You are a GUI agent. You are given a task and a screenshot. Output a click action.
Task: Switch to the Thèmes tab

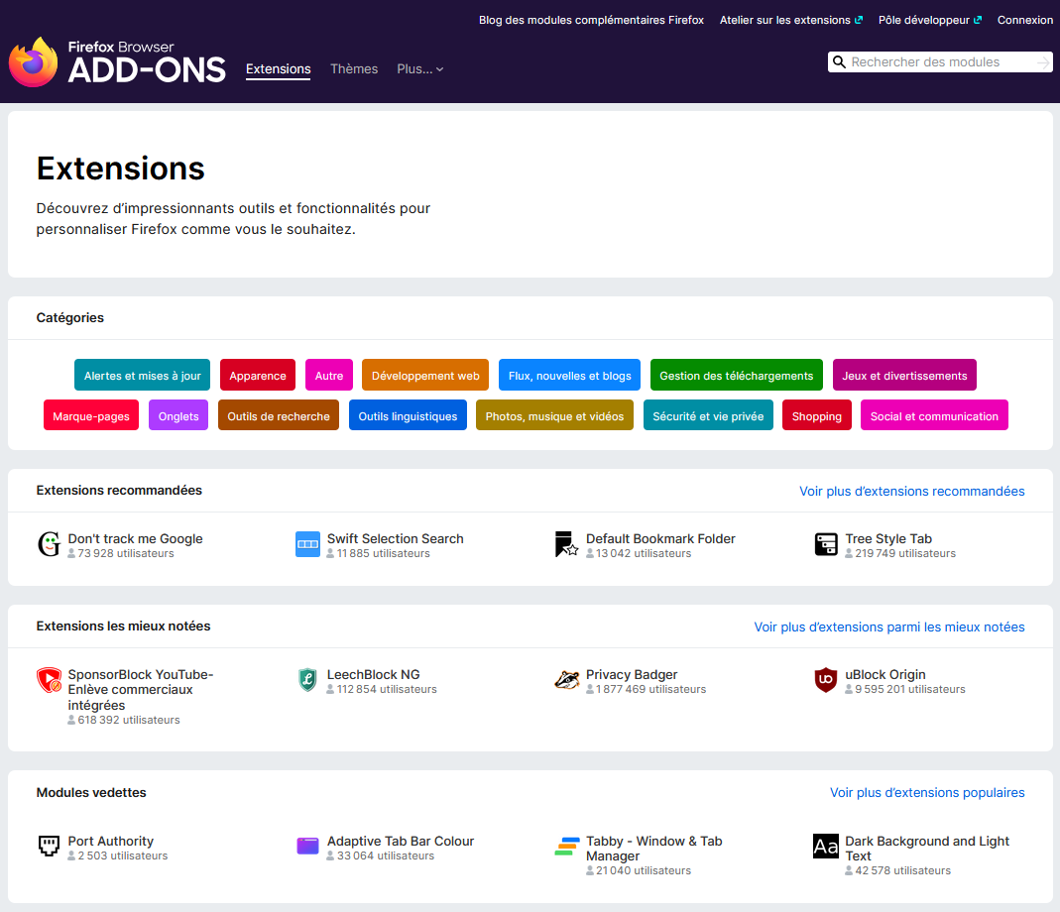pos(354,69)
